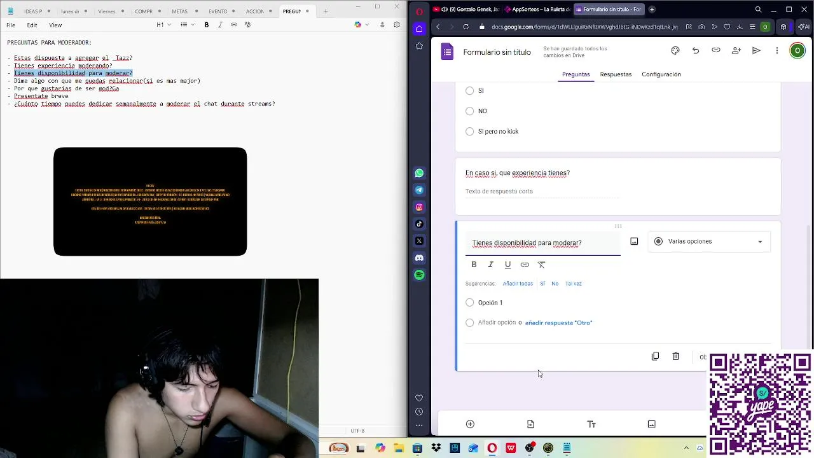Open Discord in the Opera sidebar

tap(419, 258)
